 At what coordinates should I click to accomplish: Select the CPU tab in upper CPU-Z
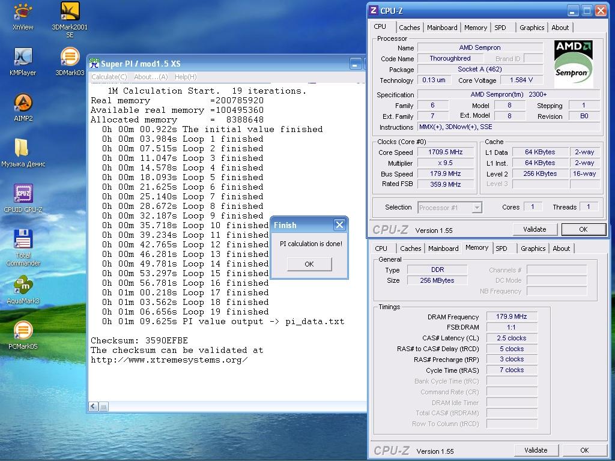[380, 26]
